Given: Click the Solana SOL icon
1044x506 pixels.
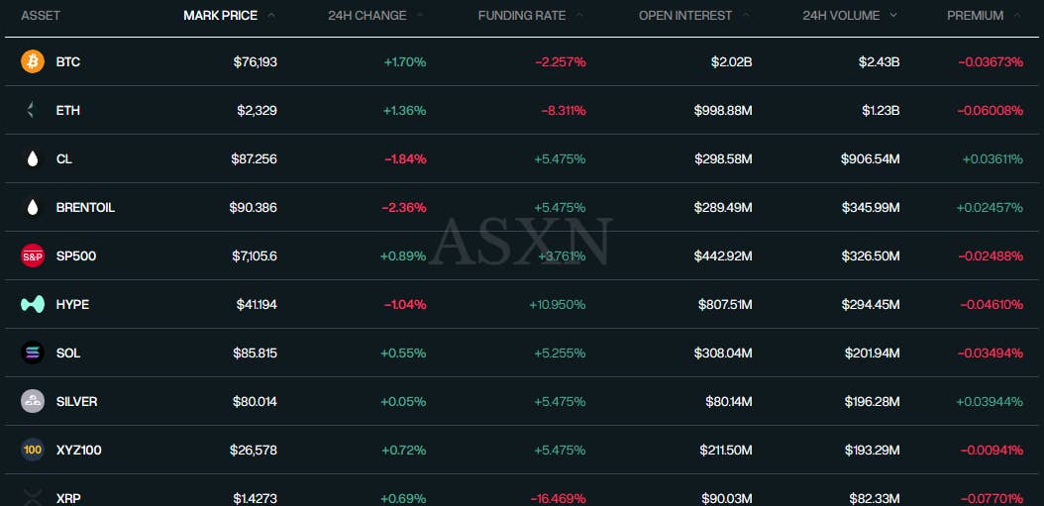Looking at the screenshot, I should click(33, 353).
